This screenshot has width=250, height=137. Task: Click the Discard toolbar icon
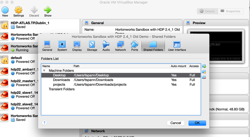point(34,11)
